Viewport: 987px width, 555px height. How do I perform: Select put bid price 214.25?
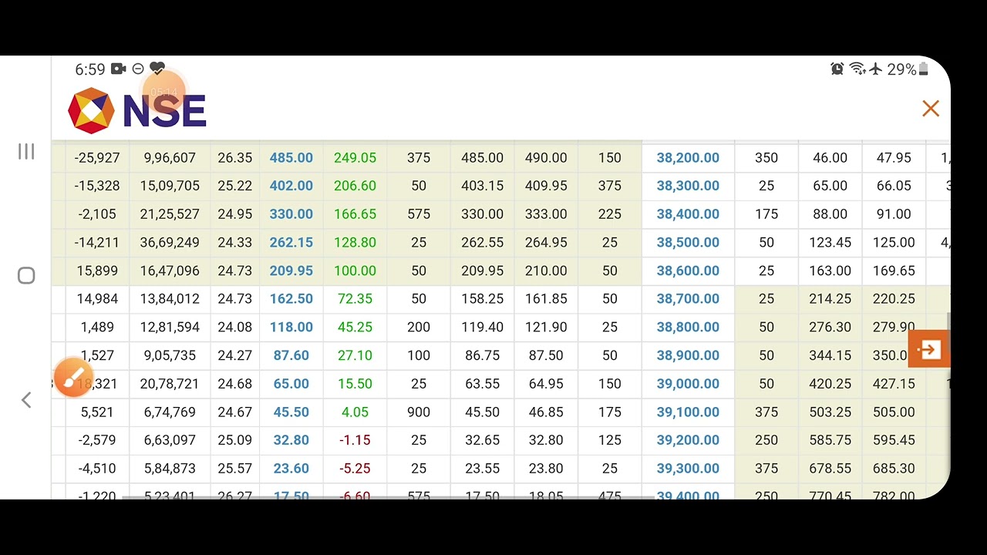click(830, 299)
